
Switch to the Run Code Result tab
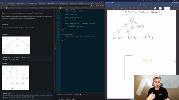(x=68, y=94)
